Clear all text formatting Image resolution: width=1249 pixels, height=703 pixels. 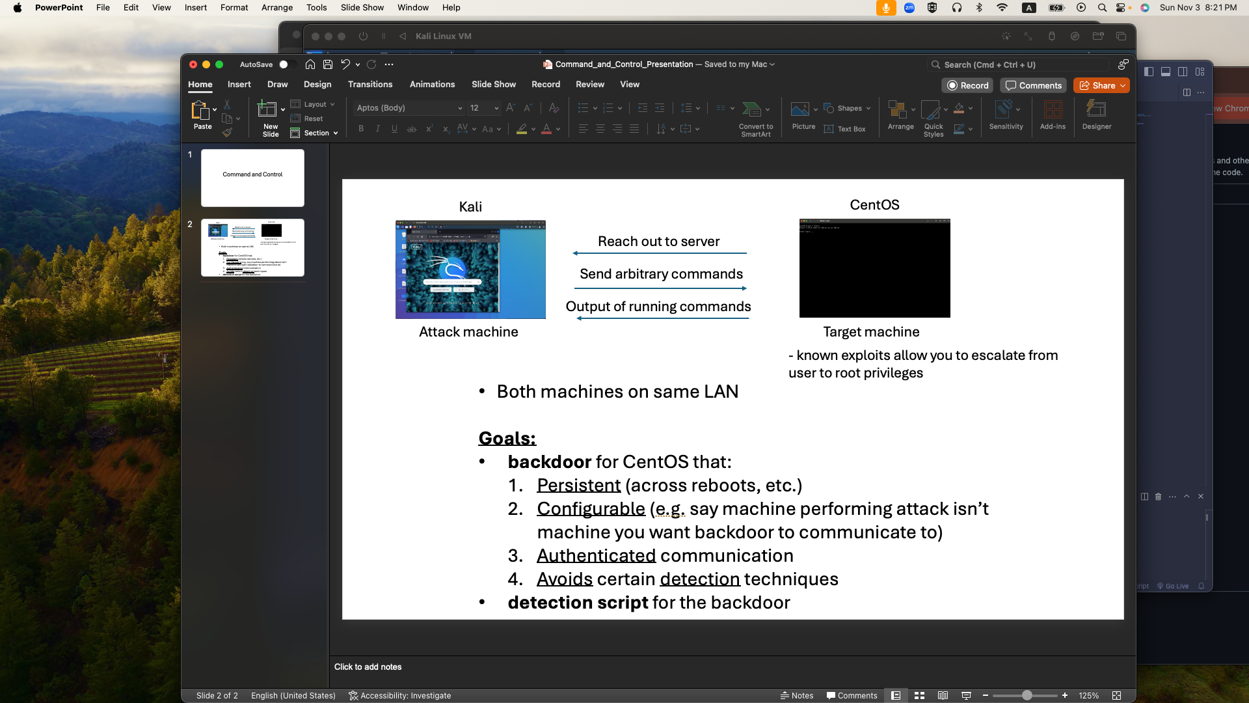tap(554, 108)
